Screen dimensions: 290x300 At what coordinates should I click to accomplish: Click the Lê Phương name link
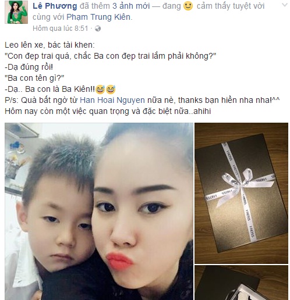55,6
